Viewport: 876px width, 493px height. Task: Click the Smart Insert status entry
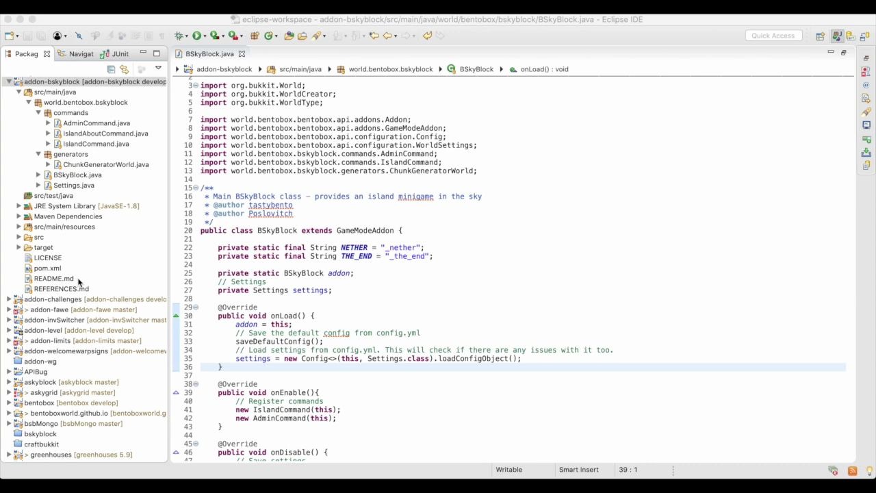[578, 470]
